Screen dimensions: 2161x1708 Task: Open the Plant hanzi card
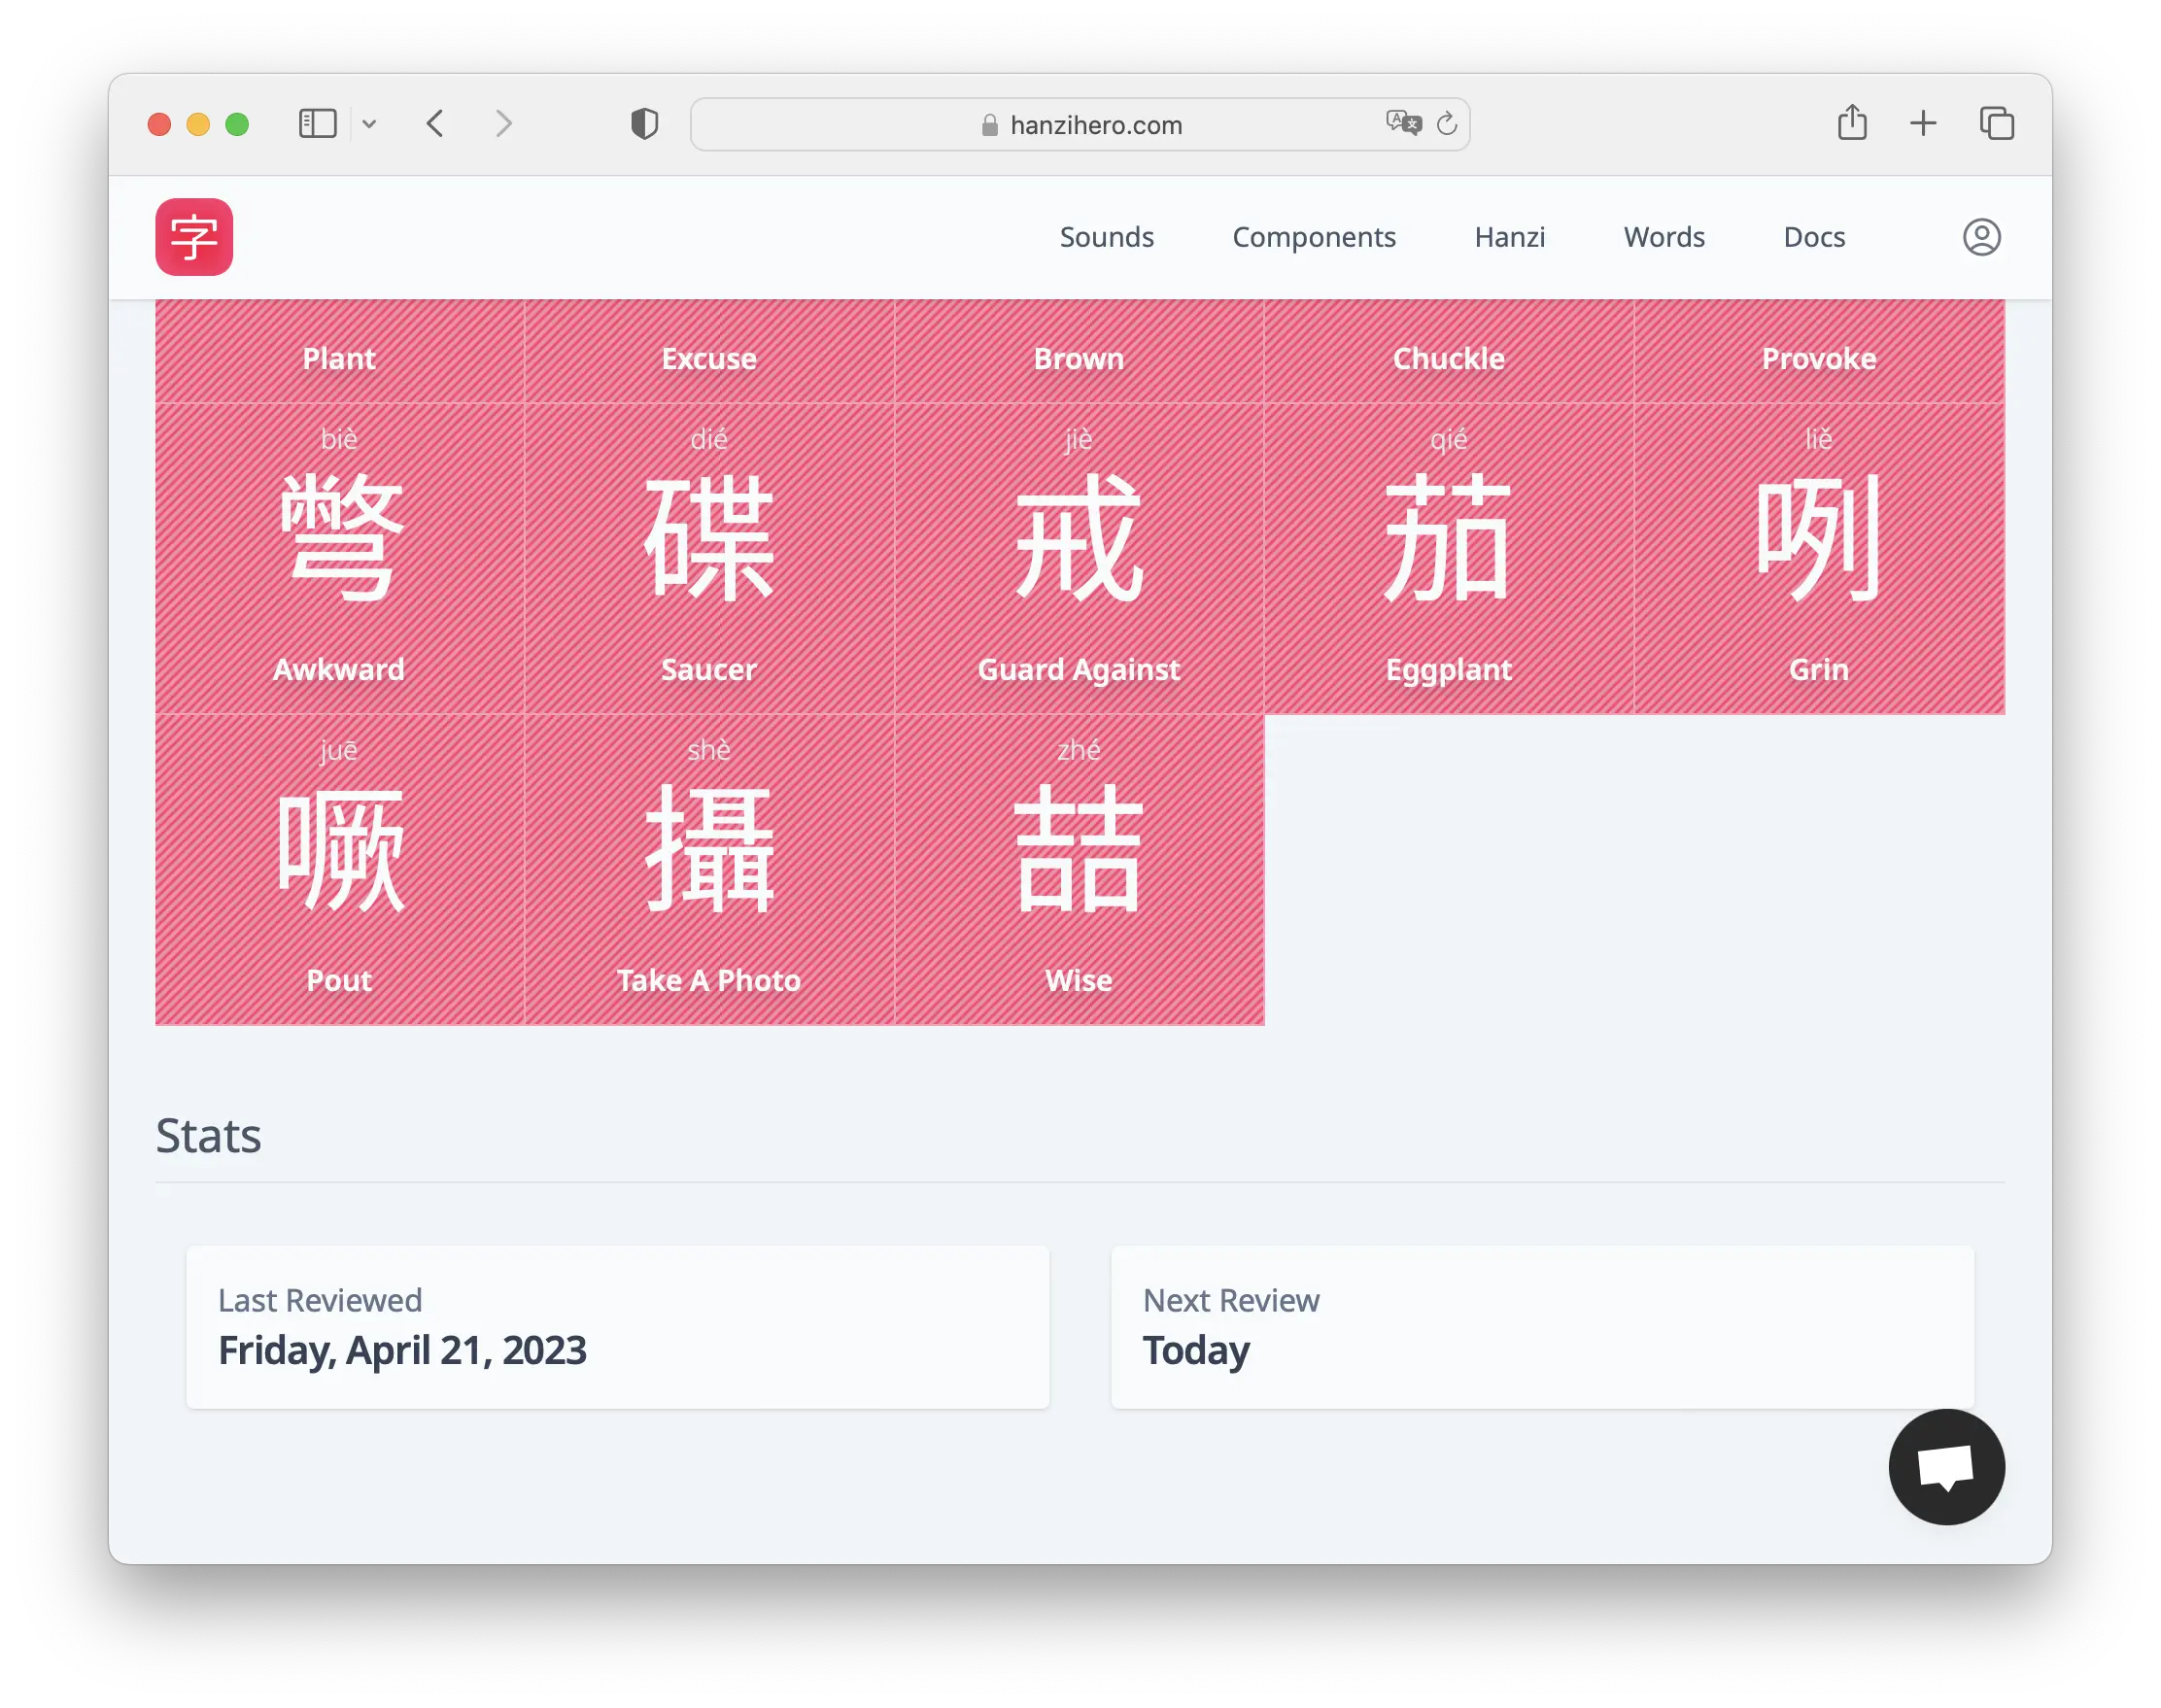[339, 351]
